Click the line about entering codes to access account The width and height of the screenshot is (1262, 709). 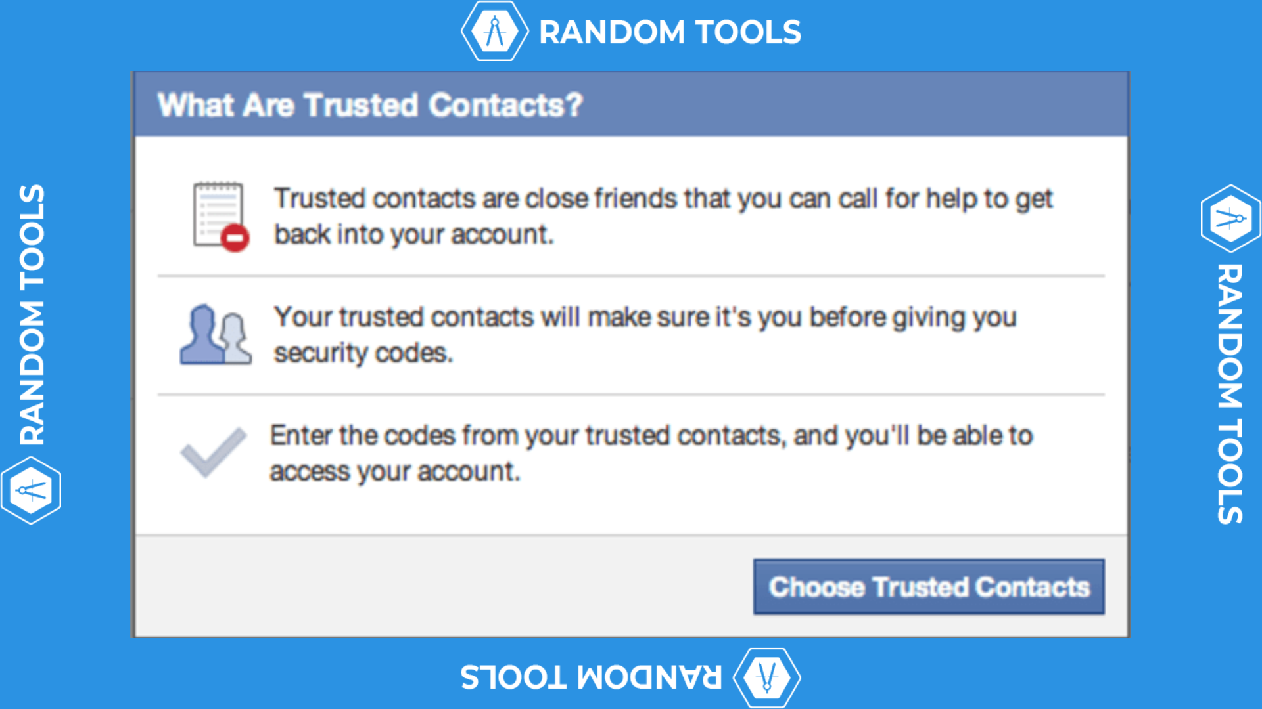point(651,452)
